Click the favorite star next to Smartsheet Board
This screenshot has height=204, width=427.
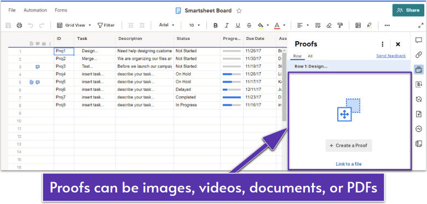tap(239, 11)
